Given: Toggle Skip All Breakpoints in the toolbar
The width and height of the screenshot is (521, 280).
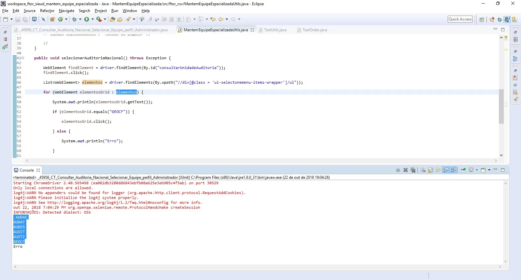Looking at the screenshot, I should [x=43, y=19].
